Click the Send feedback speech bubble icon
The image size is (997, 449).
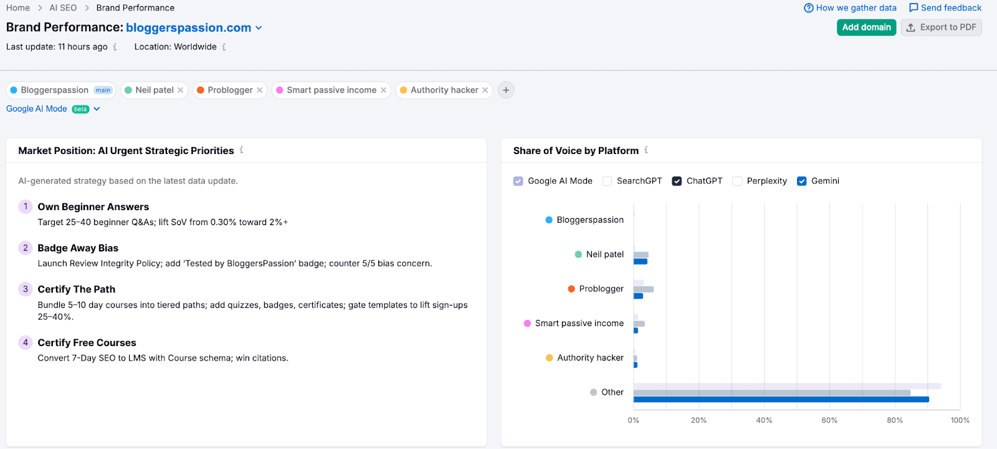tap(914, 8)
